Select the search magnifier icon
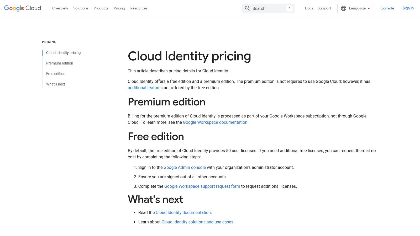 tap(247, 8)
